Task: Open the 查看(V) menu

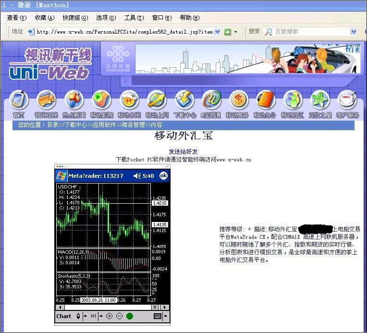Action: pos(17,18)
